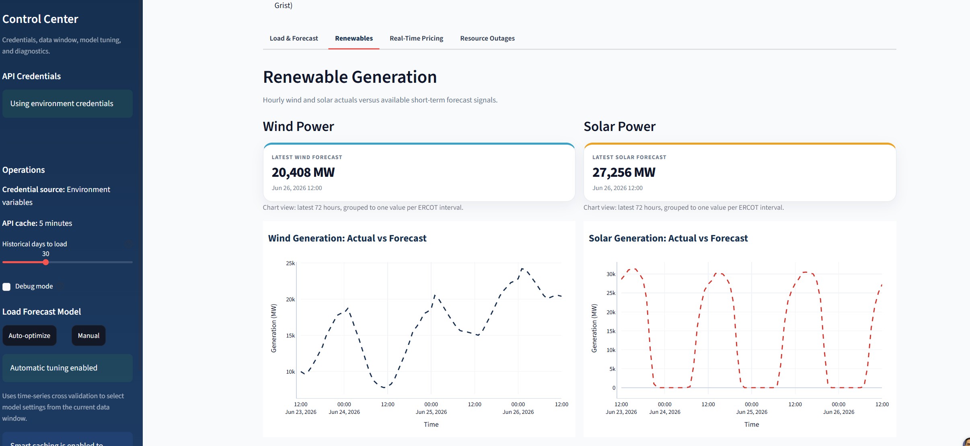This screenshot has height=446, width=970.
Task: Click the Renewable Generation page heading
Action: pos(350,77)
